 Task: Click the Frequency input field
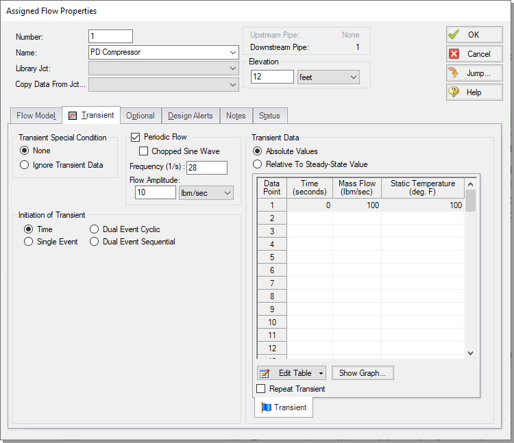point(207,168)
